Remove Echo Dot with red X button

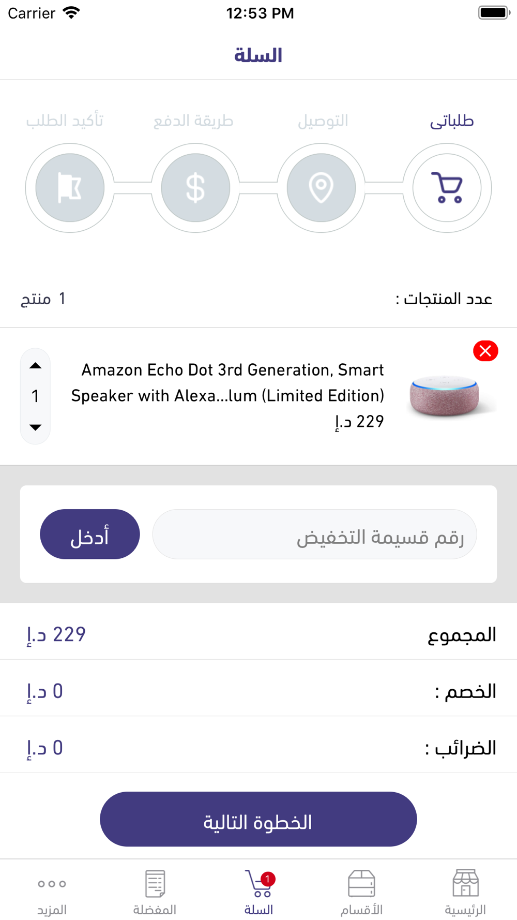pyautogui.click(x=485, y=351)
